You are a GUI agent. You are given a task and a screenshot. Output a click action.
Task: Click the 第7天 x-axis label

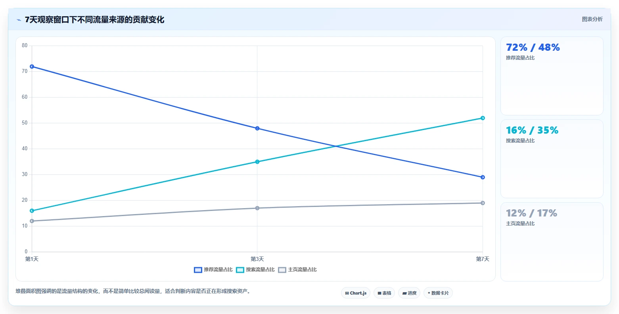[x=483, y=259]
